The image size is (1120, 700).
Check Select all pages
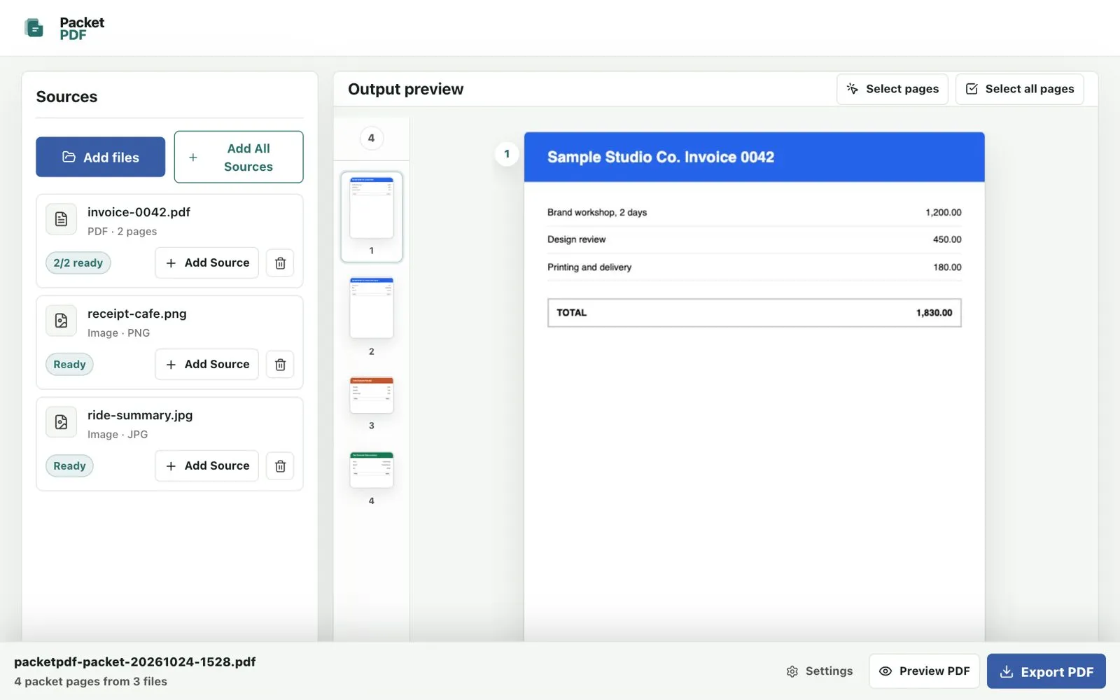(1020, 89)
